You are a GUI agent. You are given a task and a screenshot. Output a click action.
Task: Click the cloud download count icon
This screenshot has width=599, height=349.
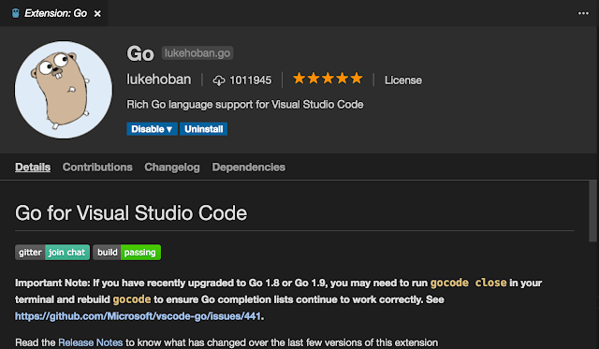pyautogui.click(x=218, y=80)
